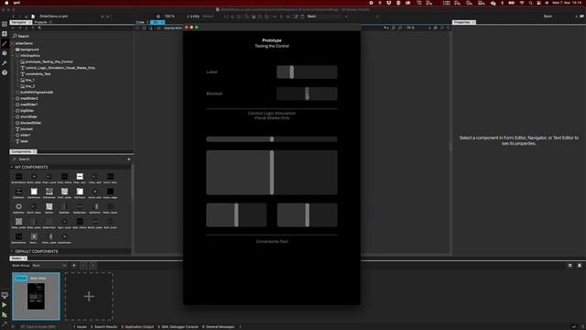The image size is (586, 330).
Task: Open the 3 Application Output pane
Action: pos(137,326)
